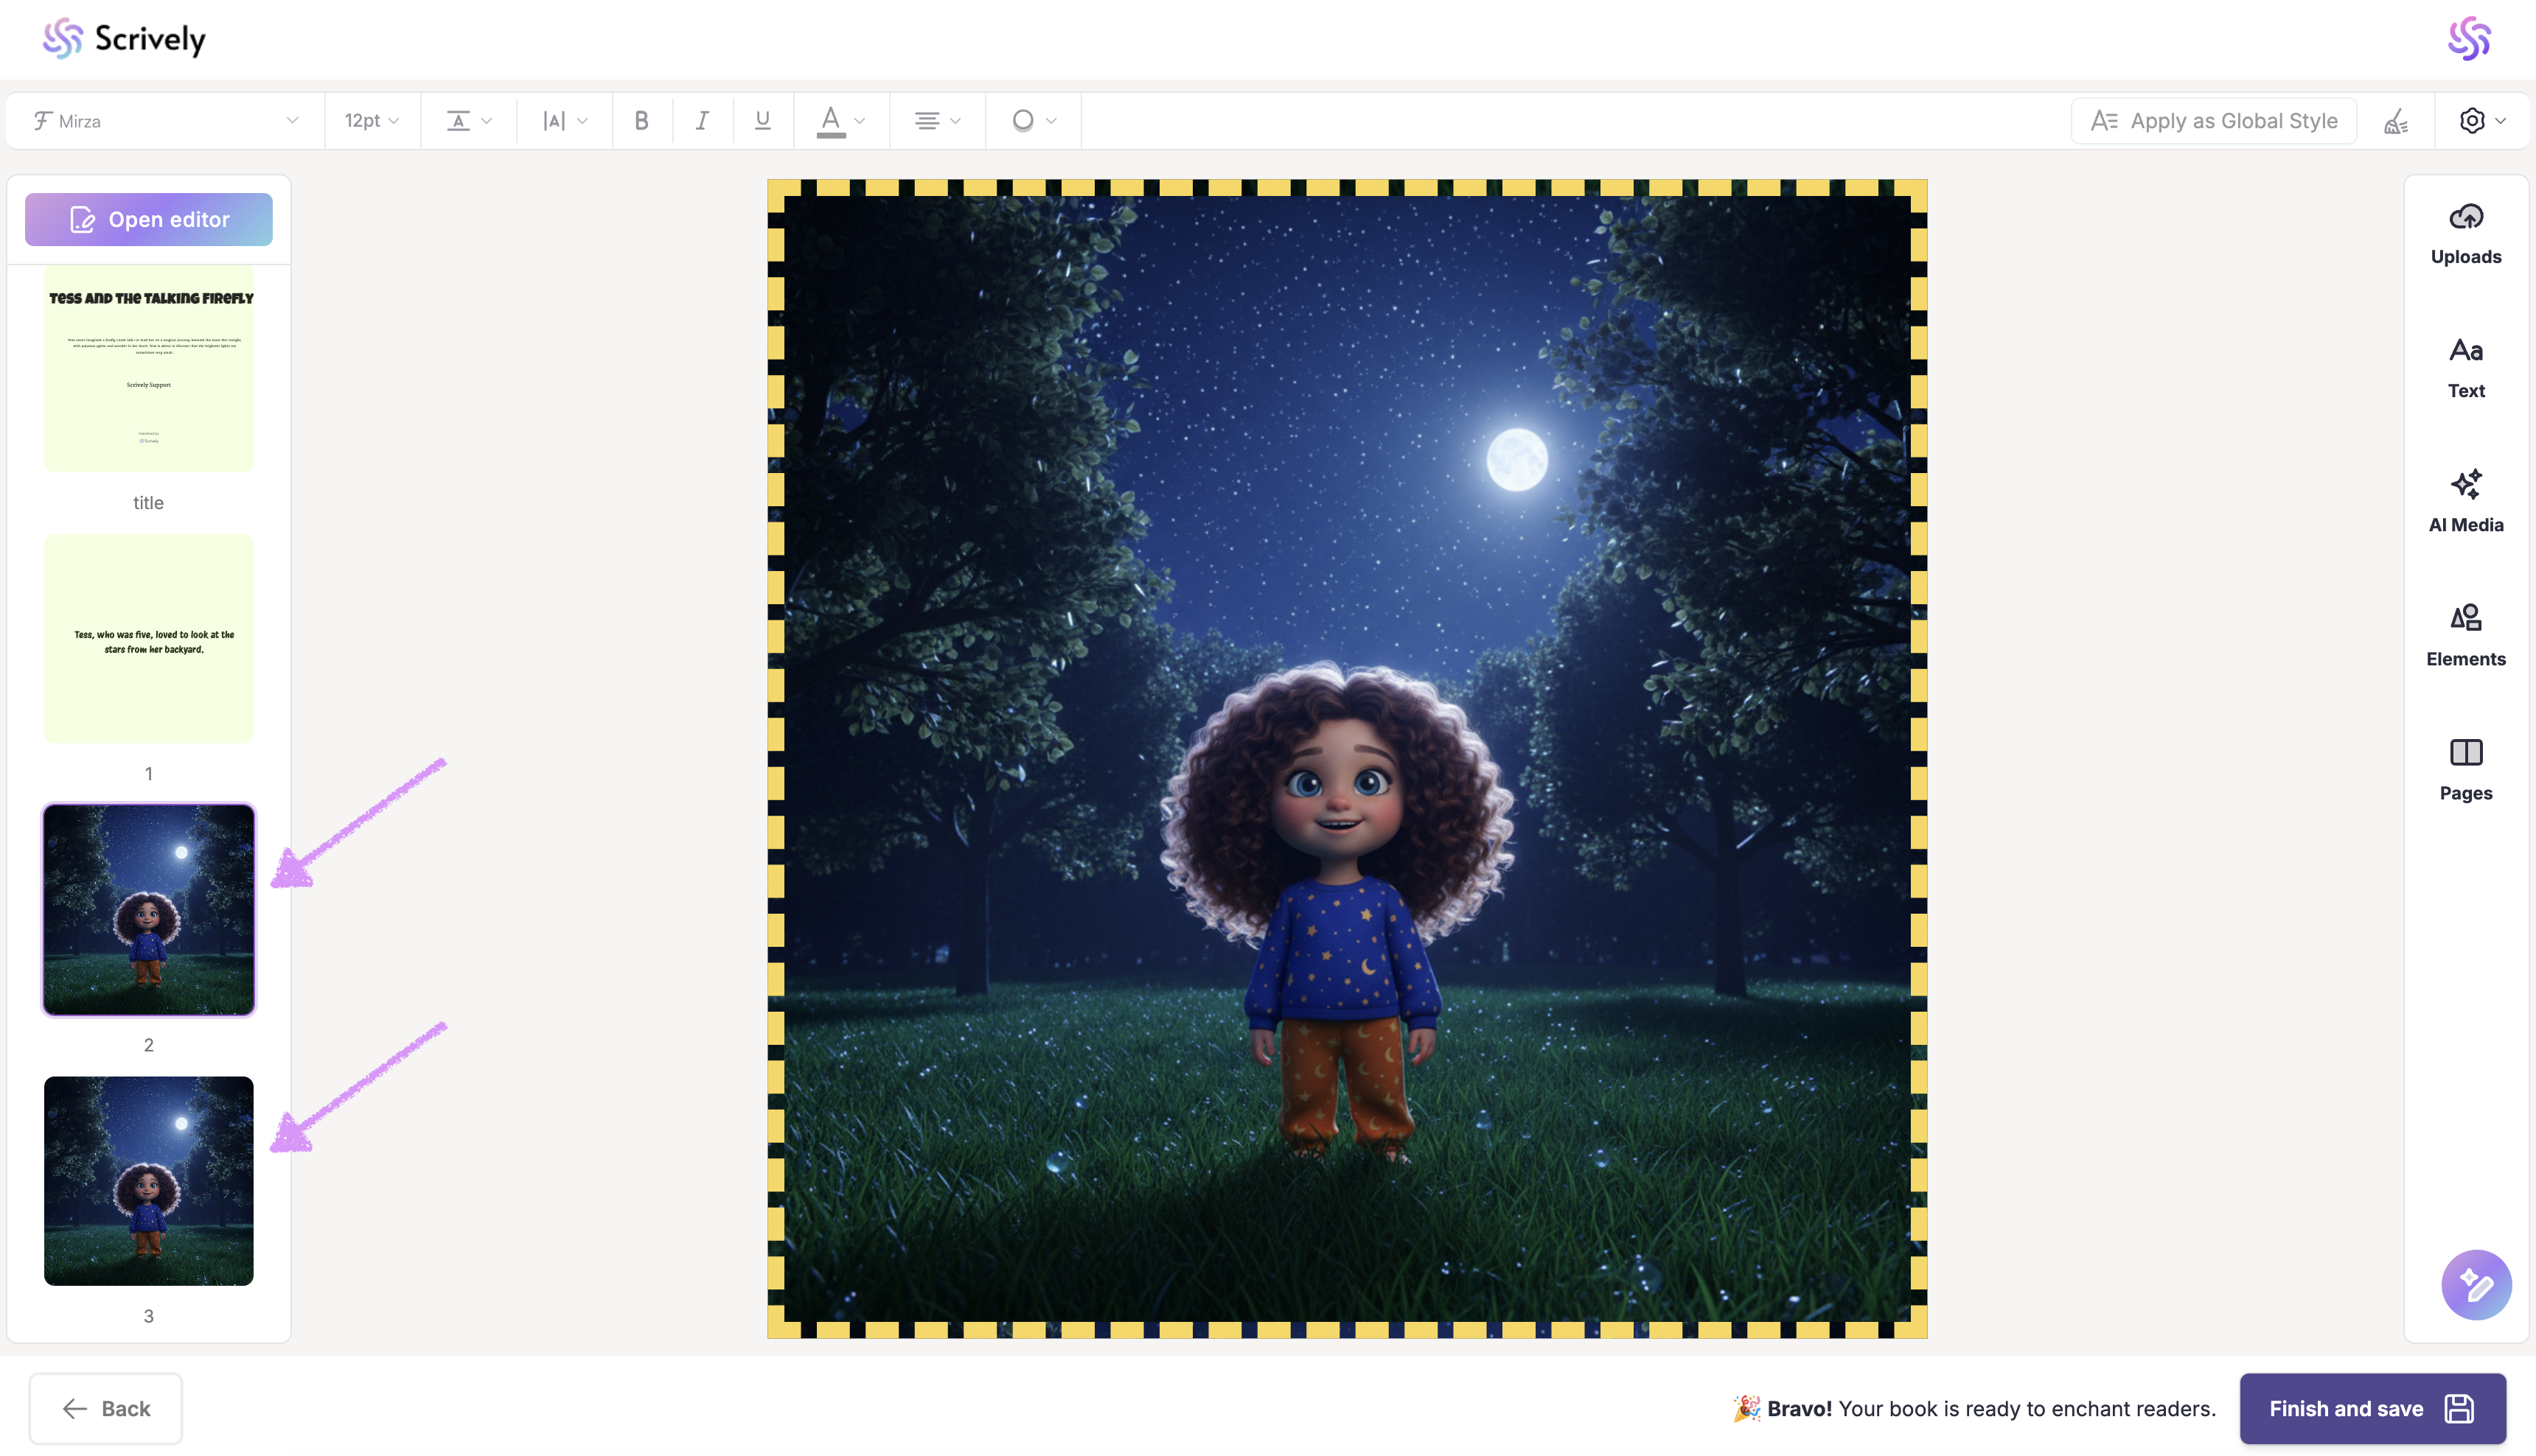The width and height of the screenshot is (2536, 1456).
Task: Click the clear formatting broom icon
Action: click(2396, 121)
